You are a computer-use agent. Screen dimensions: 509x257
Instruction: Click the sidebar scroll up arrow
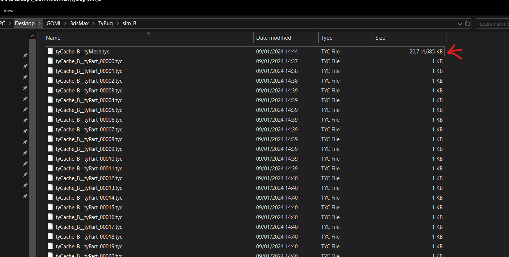pyautogui.click(x=33, y=36)
